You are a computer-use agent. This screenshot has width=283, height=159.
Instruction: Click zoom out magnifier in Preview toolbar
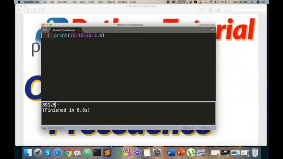pyautogui.click(x=27, y=11)
